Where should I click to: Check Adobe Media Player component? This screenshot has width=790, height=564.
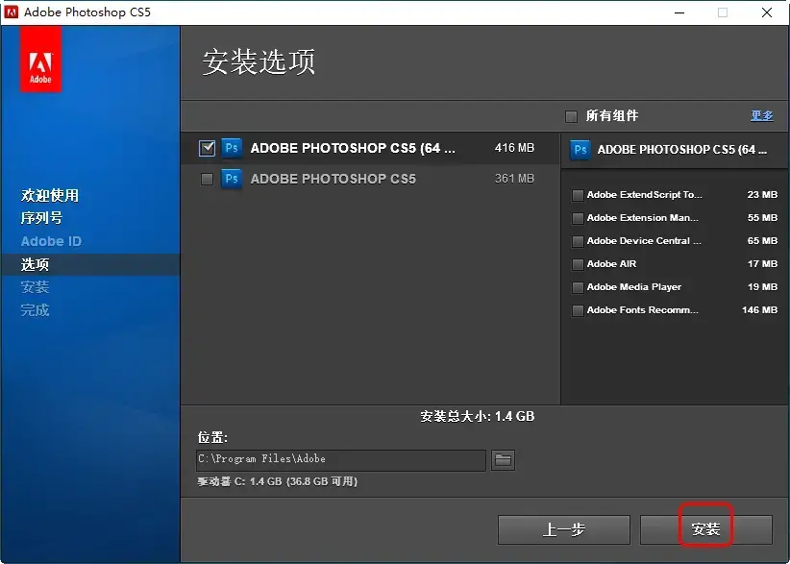[x=578, y=287]
